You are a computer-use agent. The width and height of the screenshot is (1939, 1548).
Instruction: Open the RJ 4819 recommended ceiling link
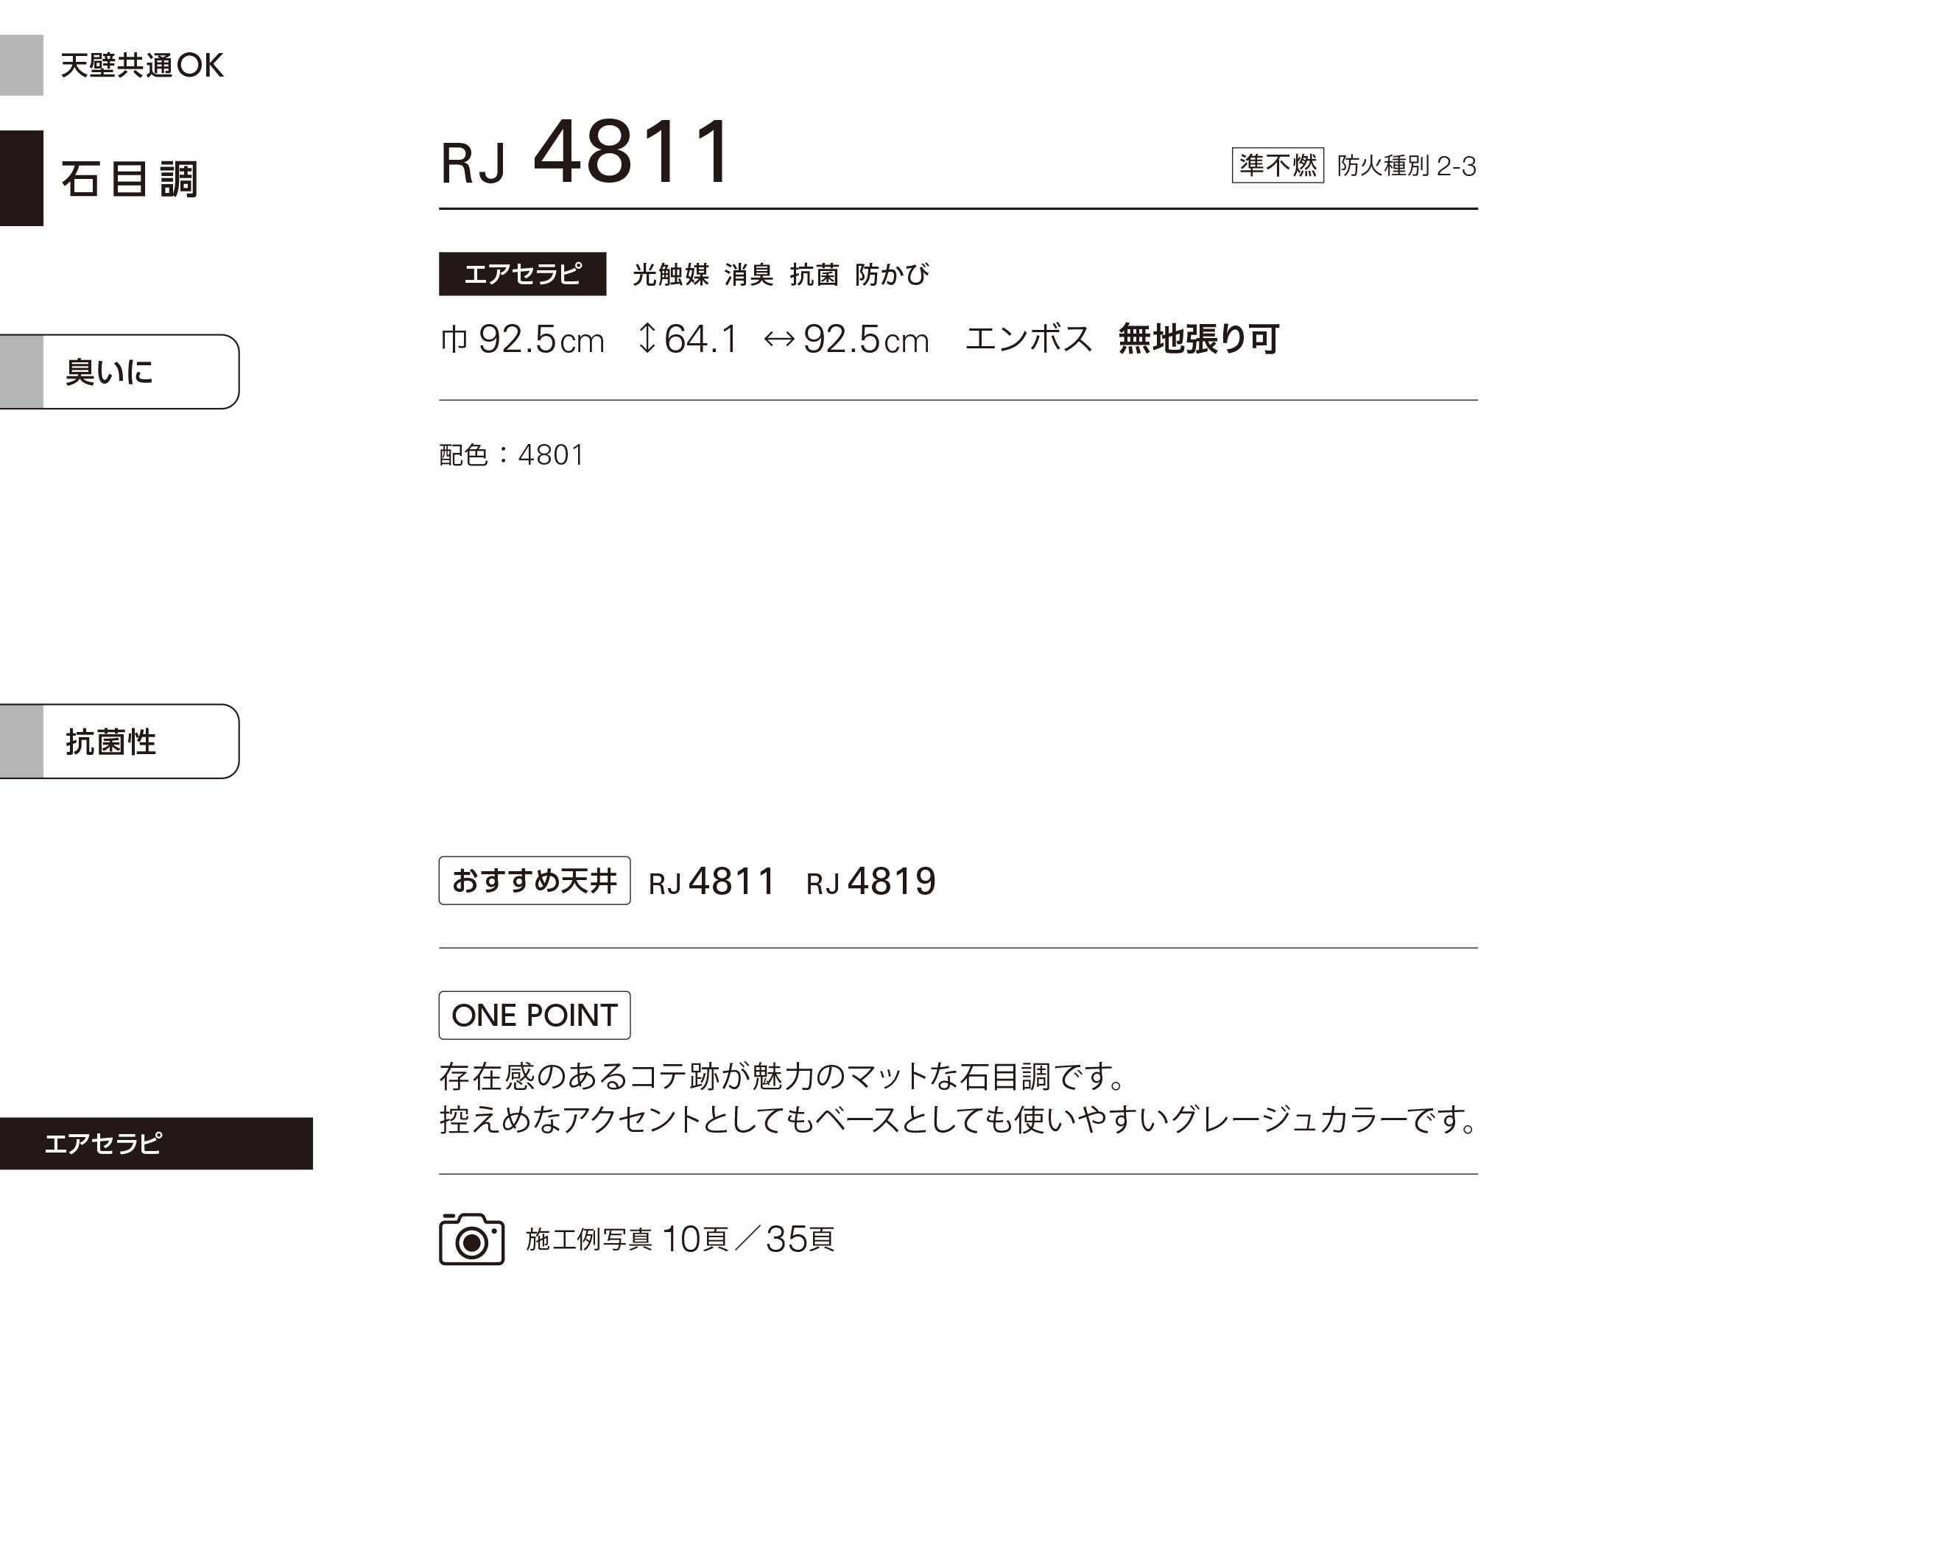click(x=870, y=882)
